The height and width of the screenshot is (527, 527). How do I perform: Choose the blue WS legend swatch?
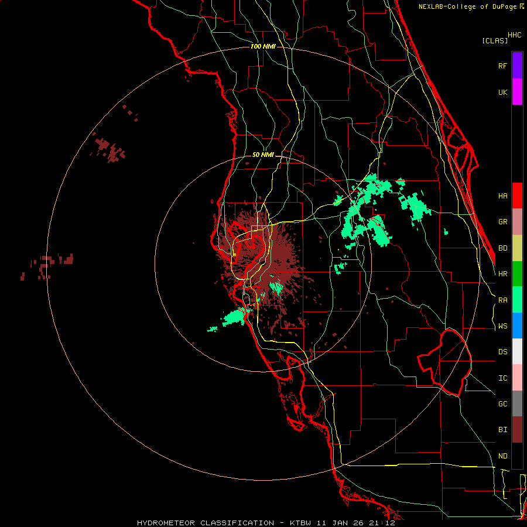[x=517, y=326]
